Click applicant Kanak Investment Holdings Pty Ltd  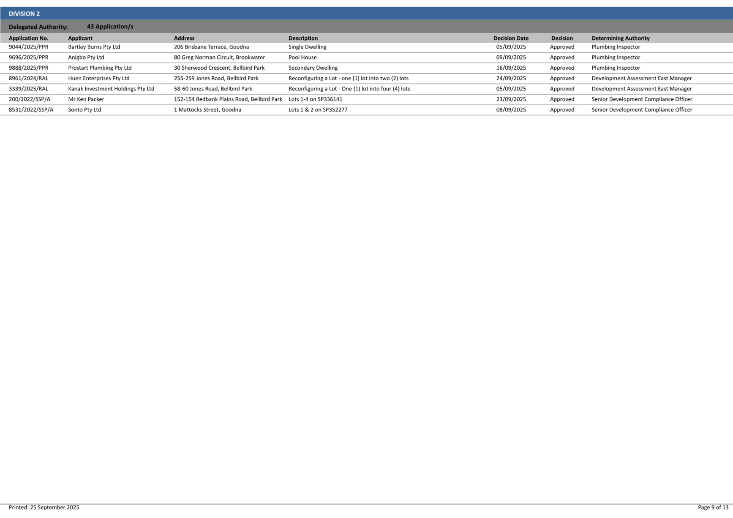click(111, 89)
